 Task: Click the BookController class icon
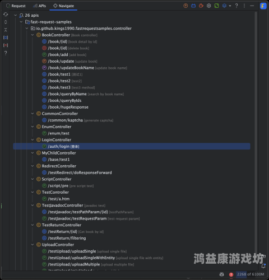click(x=39, y=35)
